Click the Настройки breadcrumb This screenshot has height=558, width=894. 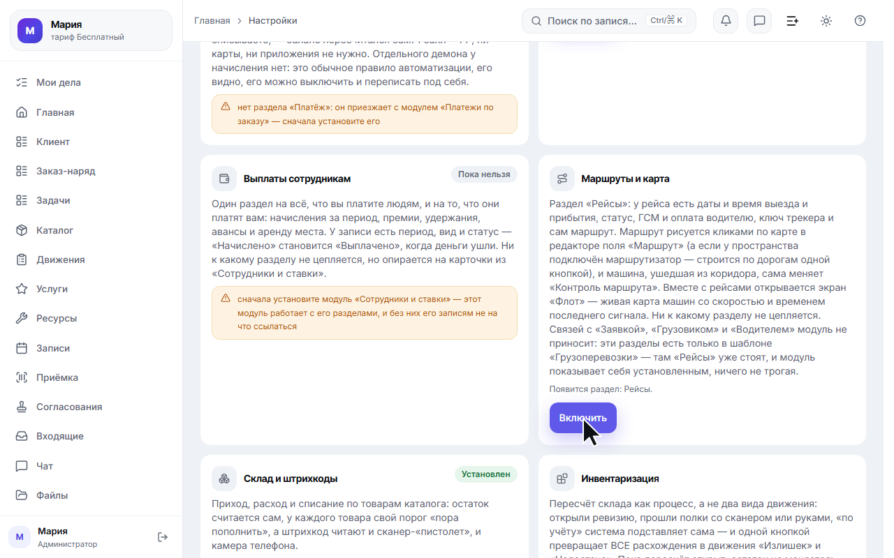click(x=273, y=21)
